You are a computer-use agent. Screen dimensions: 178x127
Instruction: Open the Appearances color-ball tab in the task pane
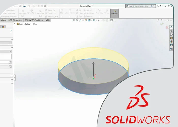pyautogui.click(x=171, y=41)
